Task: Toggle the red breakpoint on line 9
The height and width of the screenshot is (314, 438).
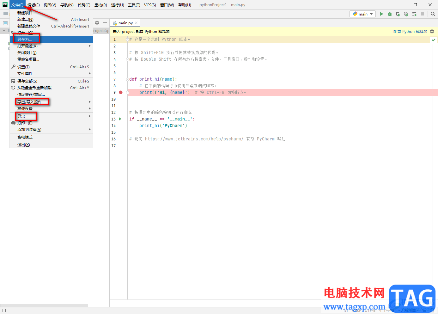Action: 121,92
